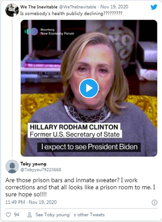Screen dimensions: 162x222
Task: Click the Twitter bird logo
Action: pyautogui.click(x=154, y=7)
